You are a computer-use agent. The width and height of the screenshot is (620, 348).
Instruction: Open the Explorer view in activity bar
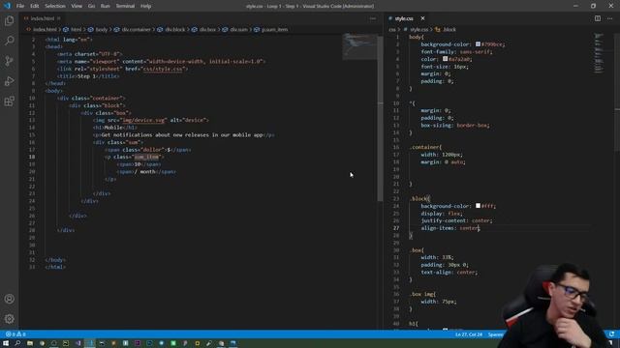[9, 20]
